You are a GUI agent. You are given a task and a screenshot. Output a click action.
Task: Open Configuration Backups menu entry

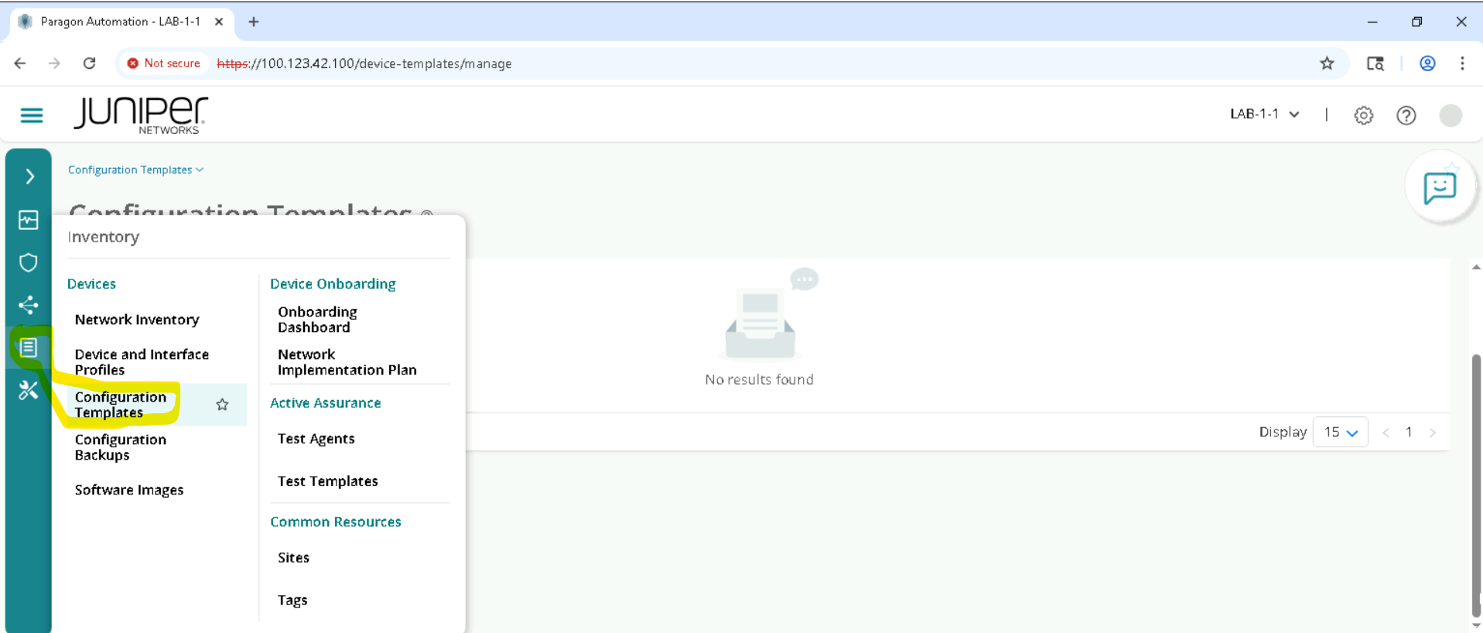tap(120, 447)
